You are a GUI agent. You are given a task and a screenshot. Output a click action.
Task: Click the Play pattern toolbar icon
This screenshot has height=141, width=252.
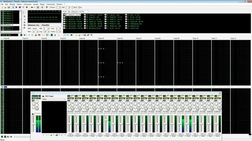click(x=17, y=7)
